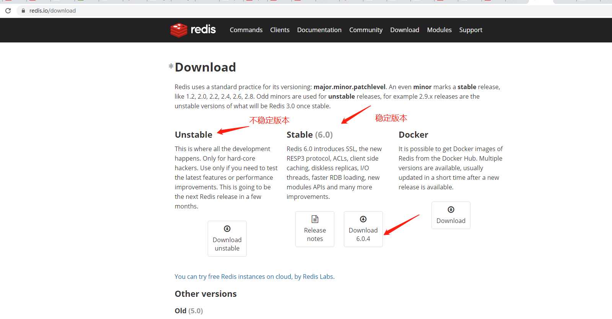Open the Commands menu item
Screen dimensions: 612x319
tap(246, 30)
